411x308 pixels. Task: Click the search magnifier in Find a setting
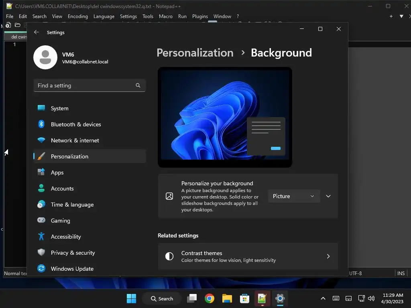coord(138,85)
